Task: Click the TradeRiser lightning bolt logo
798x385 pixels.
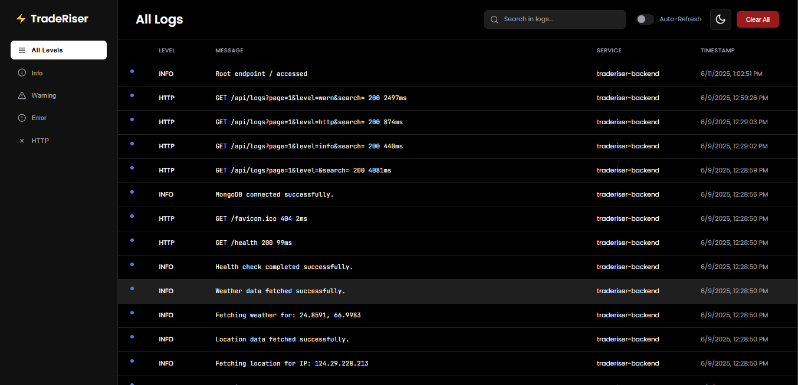Action: (x=21, y=18)
